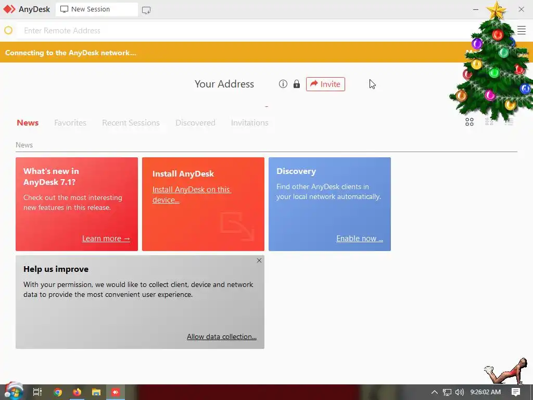Open the volume tray icon
The width and height of the screenshot is (533, 400).
(459, 392)
